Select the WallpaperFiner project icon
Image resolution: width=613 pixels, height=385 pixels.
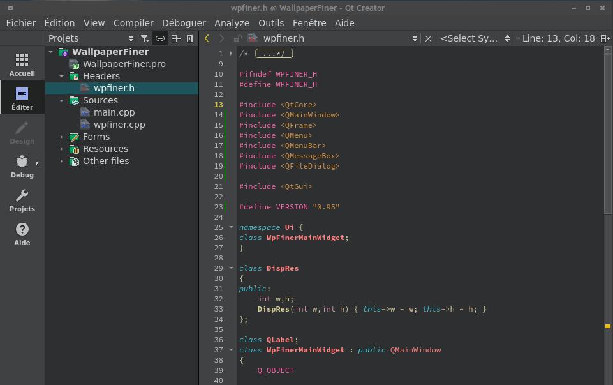[63, 52]
